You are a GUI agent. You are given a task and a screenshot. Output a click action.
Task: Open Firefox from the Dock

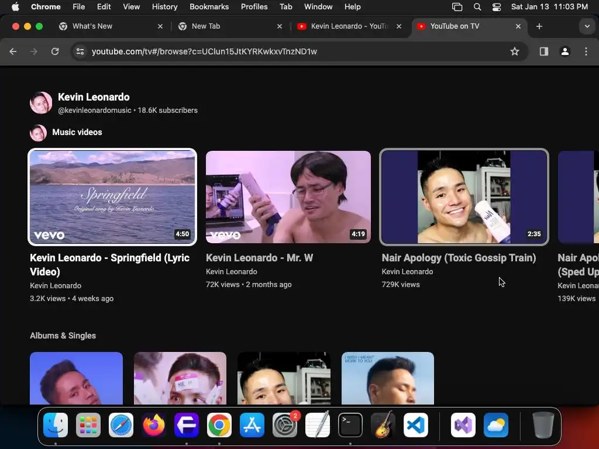154,425
